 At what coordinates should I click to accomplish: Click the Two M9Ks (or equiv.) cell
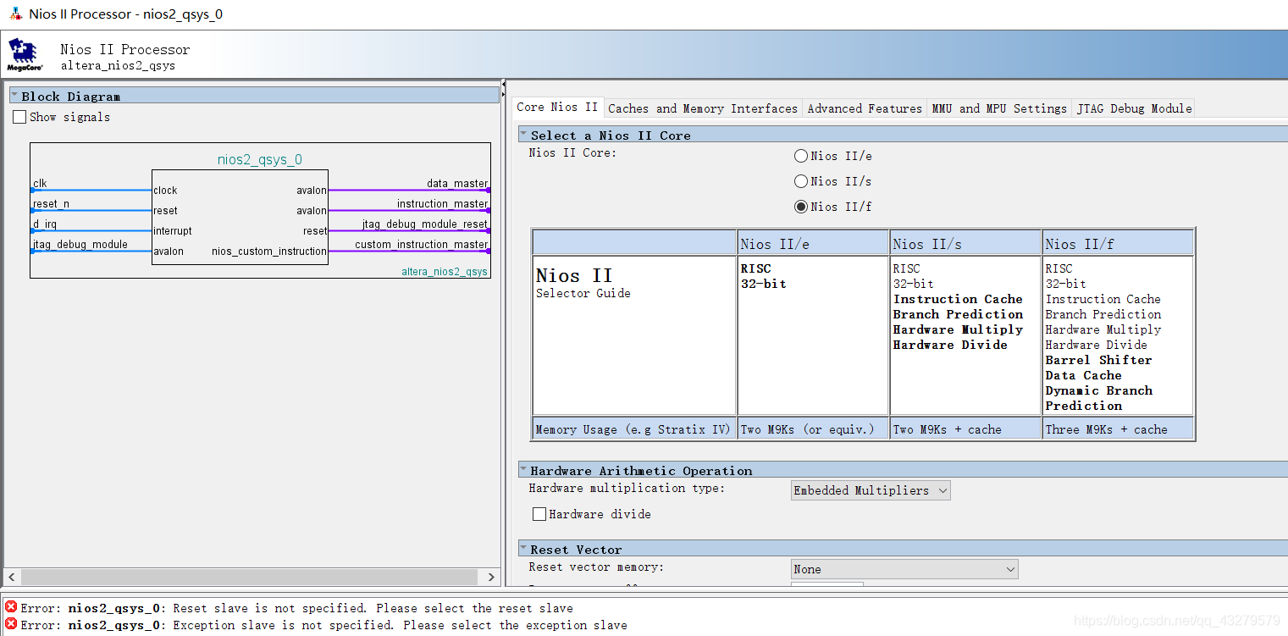813,429
